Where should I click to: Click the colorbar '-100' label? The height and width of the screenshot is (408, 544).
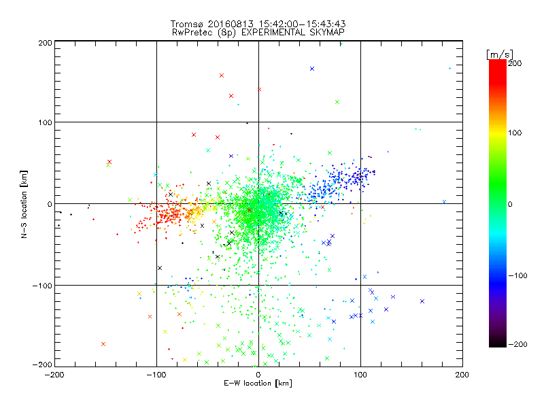click(517, 276)
